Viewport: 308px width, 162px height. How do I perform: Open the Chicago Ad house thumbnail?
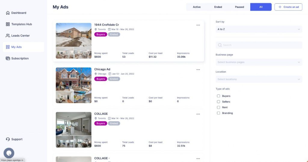(73, 79)
